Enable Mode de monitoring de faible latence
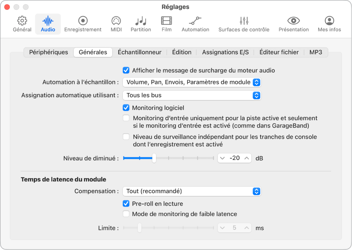The width and height of the screenshot is (352, 250). click(126, 214)
